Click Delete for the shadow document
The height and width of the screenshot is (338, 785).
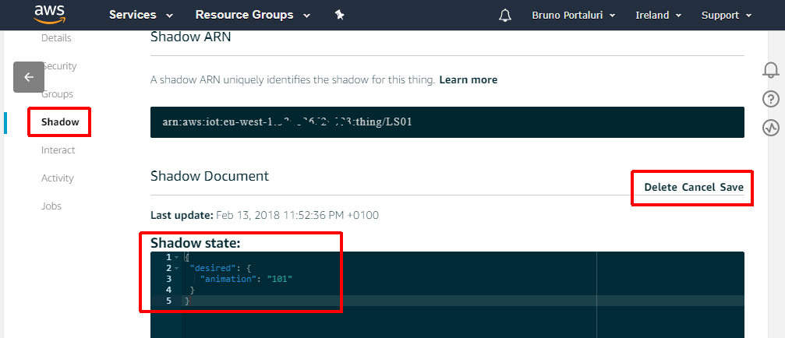pos(660,188)
